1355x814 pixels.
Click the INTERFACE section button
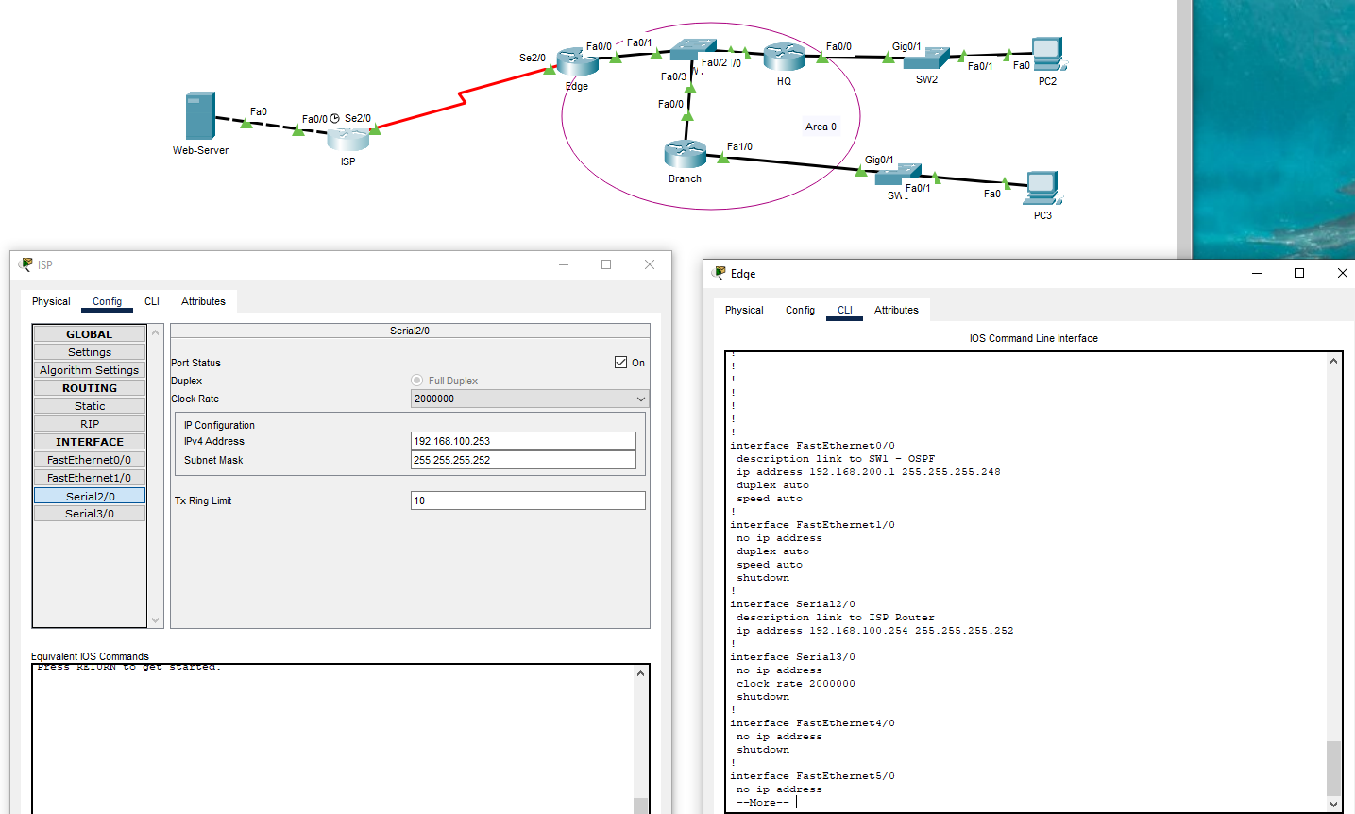coord(90,442)
